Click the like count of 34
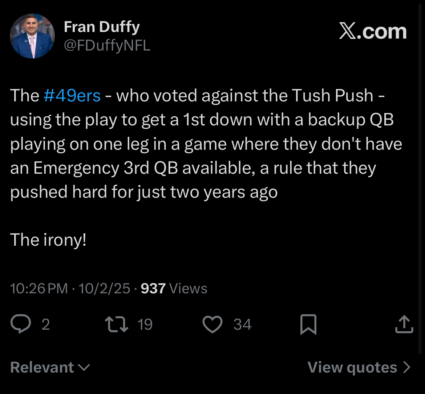The width and height of the screenshot is (425, 394). coord(242,324)
